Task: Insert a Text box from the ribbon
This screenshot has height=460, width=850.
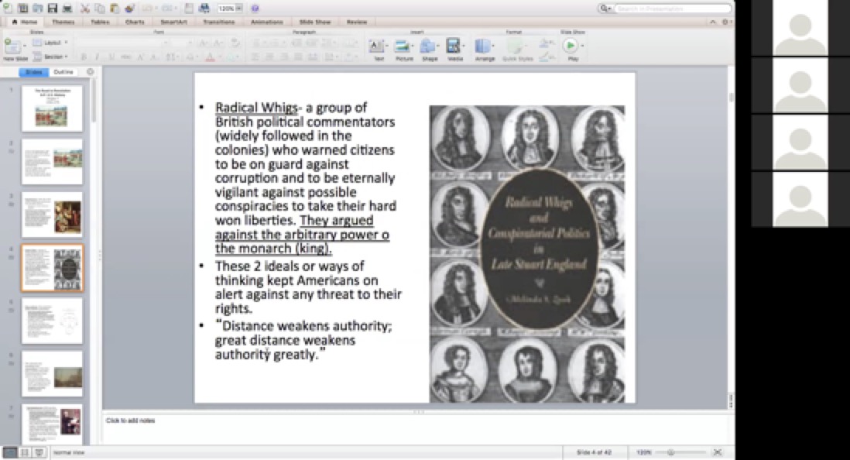Action: pyautogui.click(x=377, y=46)
